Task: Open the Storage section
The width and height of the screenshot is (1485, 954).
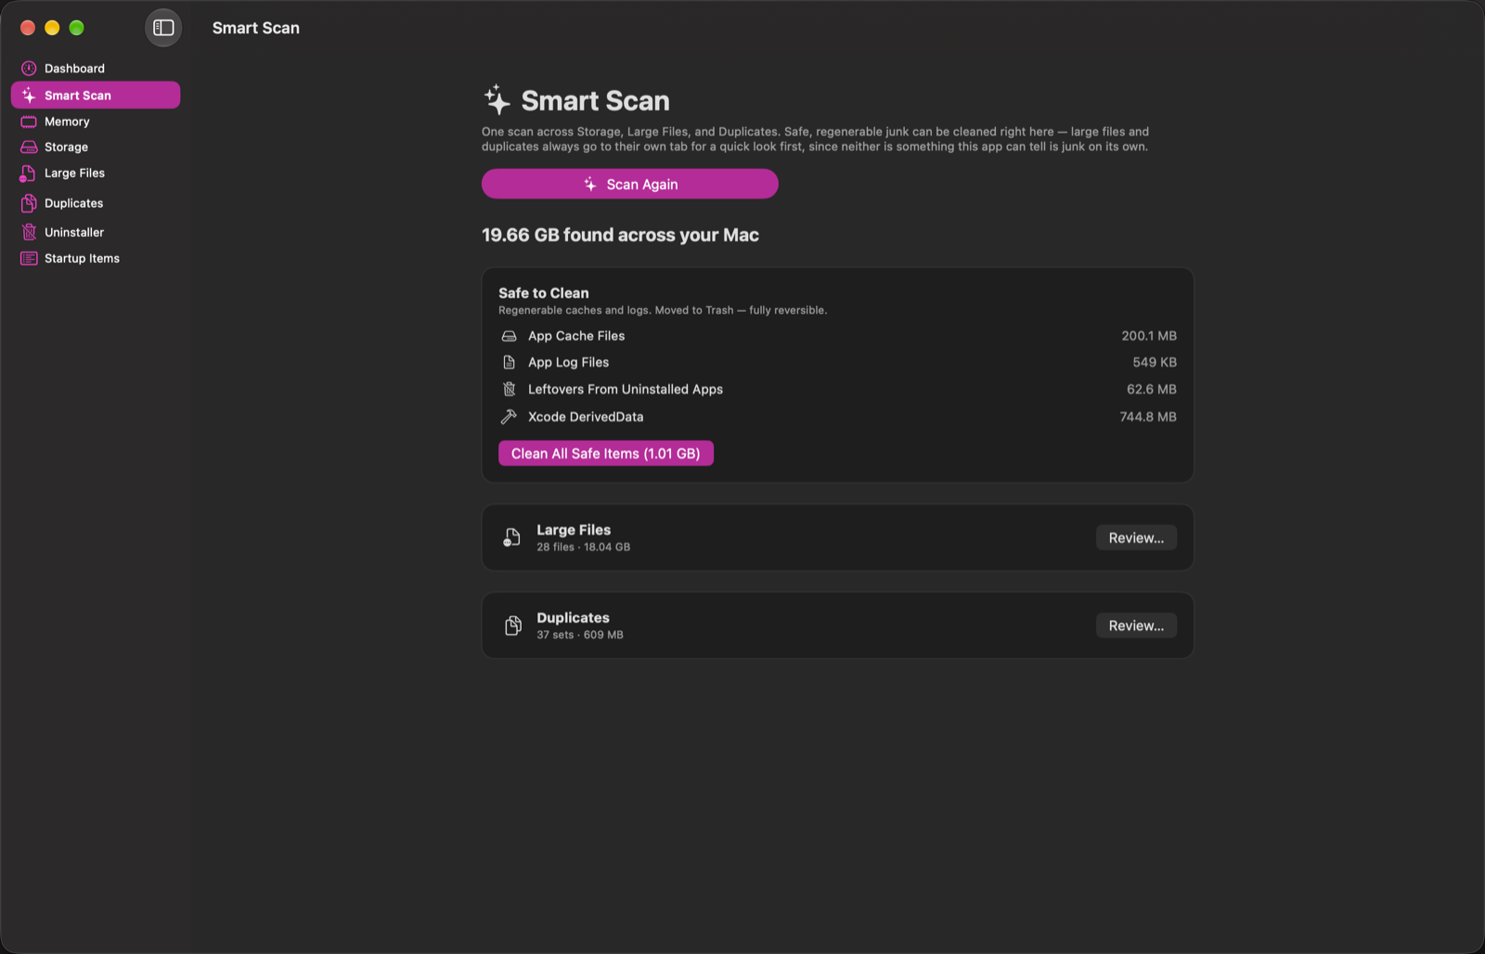Action: [96, 148]
